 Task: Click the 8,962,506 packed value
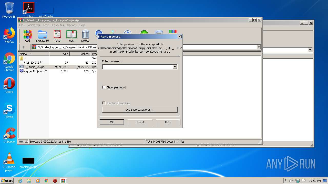tap(82, 67)
